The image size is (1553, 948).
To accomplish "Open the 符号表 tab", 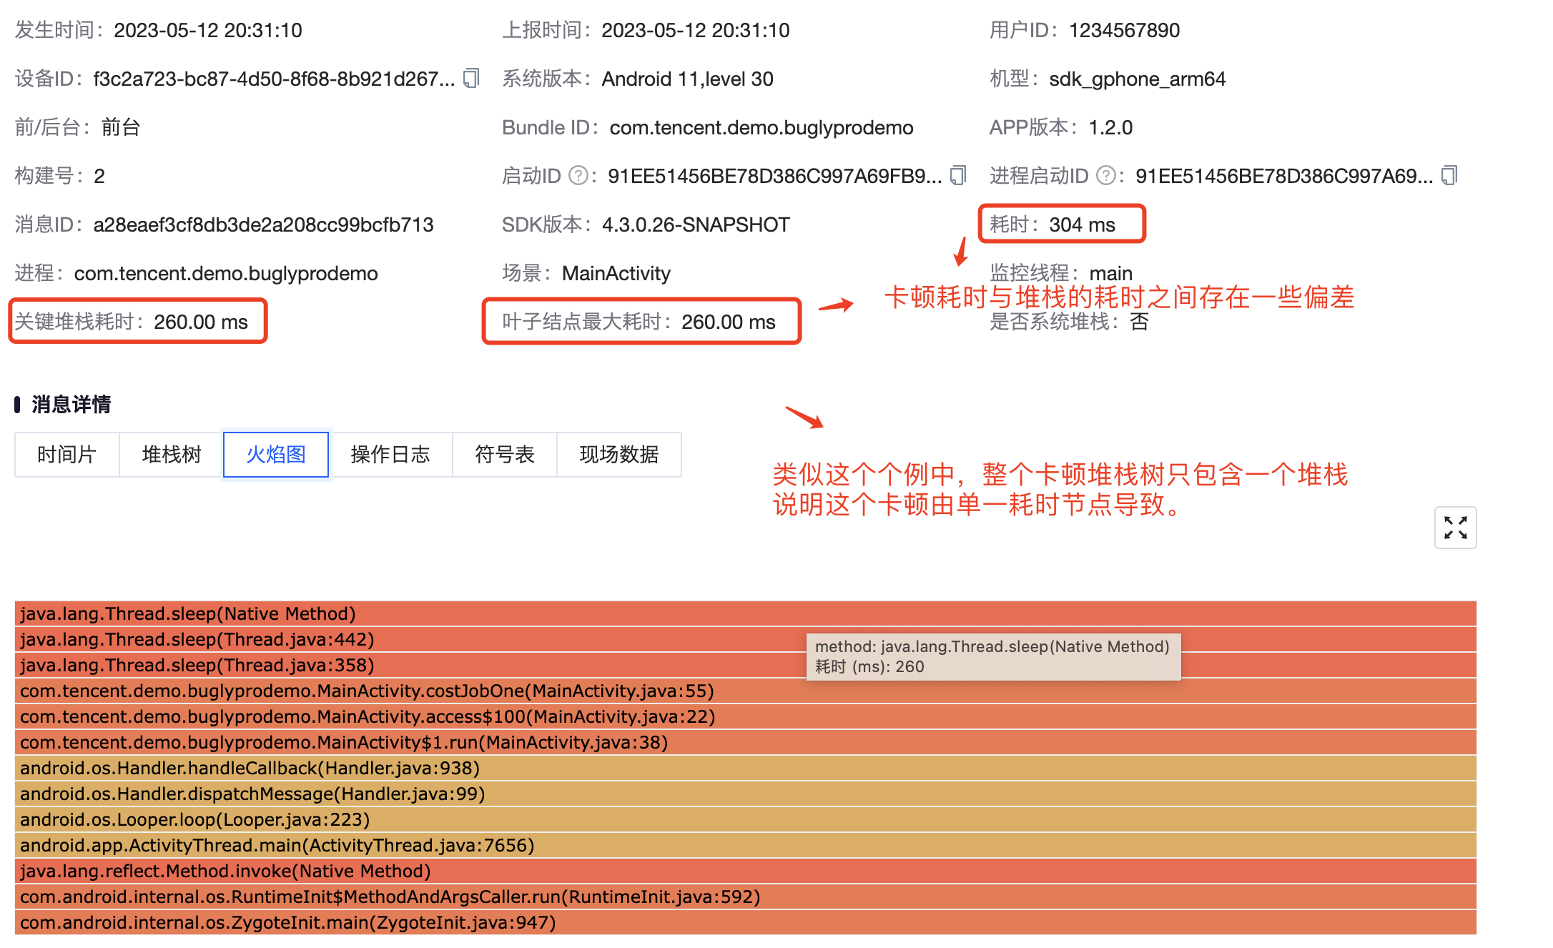I will click(x=505, y=454).
